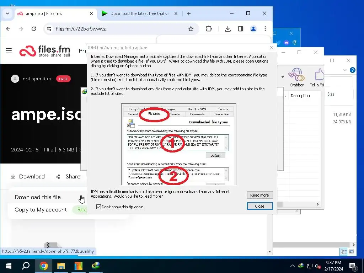Screen dimensions: 364x273
Task: Open Chrome three-dot menu
Action: (265, 29)
